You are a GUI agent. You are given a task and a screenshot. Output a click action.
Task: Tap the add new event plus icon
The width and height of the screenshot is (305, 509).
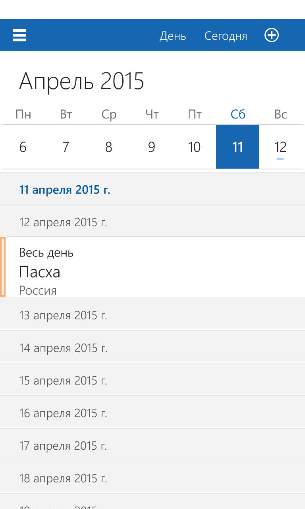pos(272,35)
